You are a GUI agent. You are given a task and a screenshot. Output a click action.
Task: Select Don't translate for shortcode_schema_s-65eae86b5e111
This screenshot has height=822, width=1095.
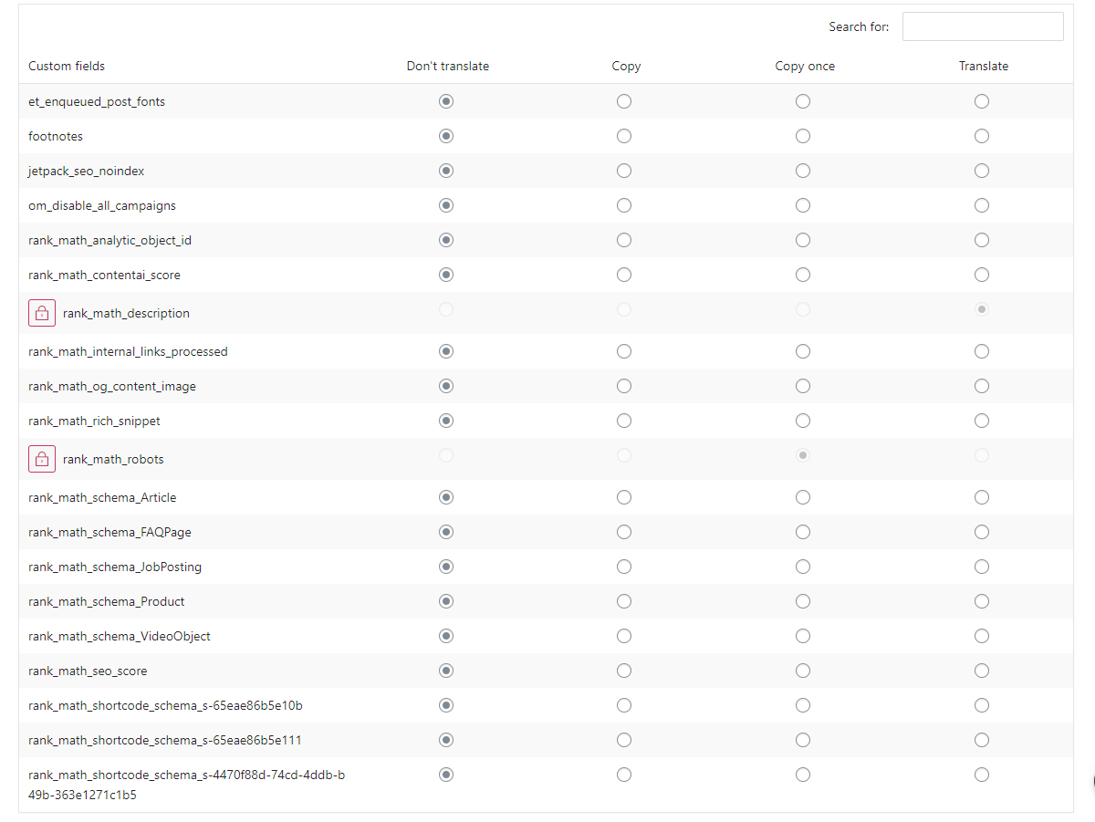[446, 740]
